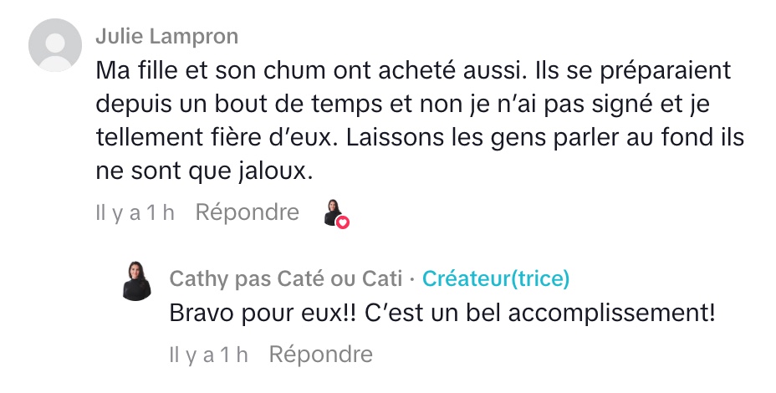This screenshot has height=393, width=776.
Task: Click the 'Il y a 1 h' timestamp under Cathy's reply
Action: pos(208,355)
